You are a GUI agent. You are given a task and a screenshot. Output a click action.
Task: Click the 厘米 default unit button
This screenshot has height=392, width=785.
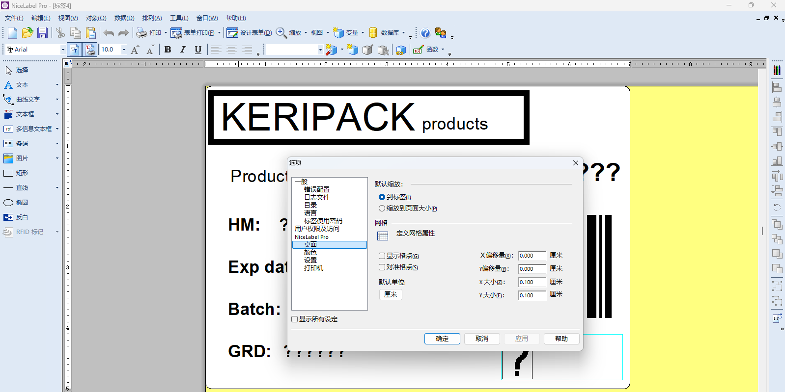tap(391, 294)
